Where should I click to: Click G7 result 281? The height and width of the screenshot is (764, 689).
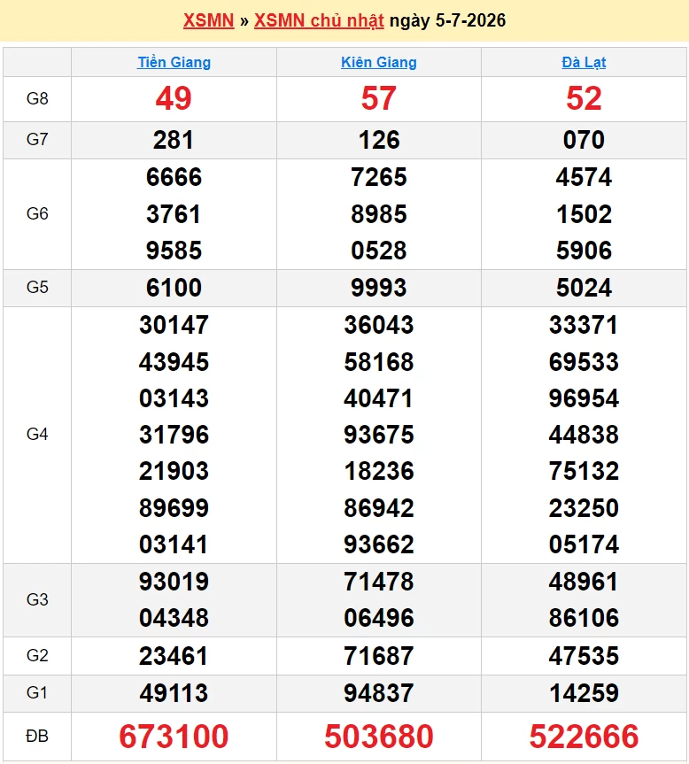point(174,141)
